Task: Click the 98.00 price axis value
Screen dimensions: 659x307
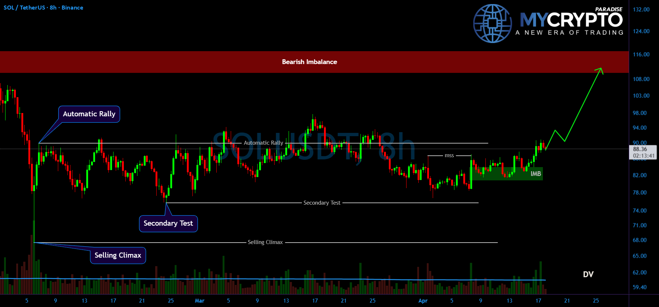Action: coord(640,113)
